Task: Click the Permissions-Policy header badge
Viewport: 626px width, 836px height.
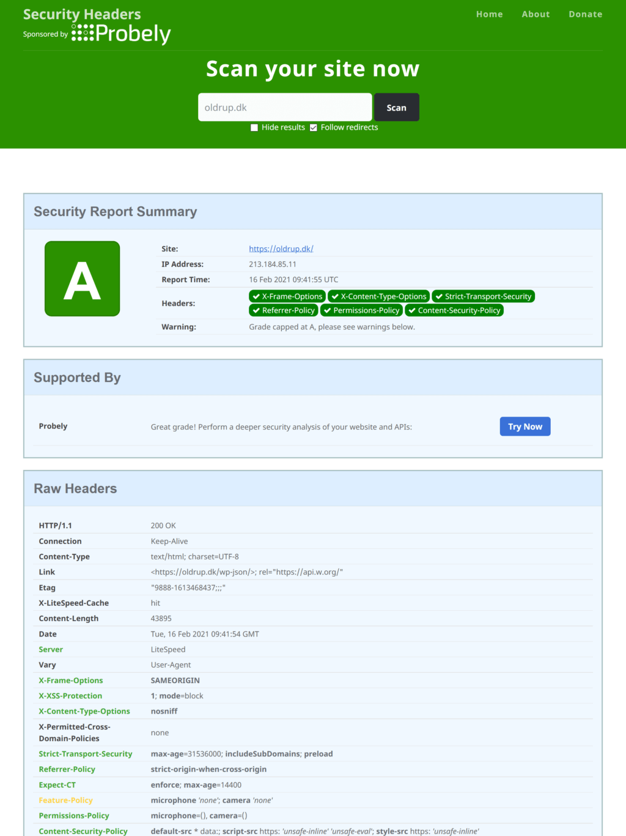Action: [361, 310]
